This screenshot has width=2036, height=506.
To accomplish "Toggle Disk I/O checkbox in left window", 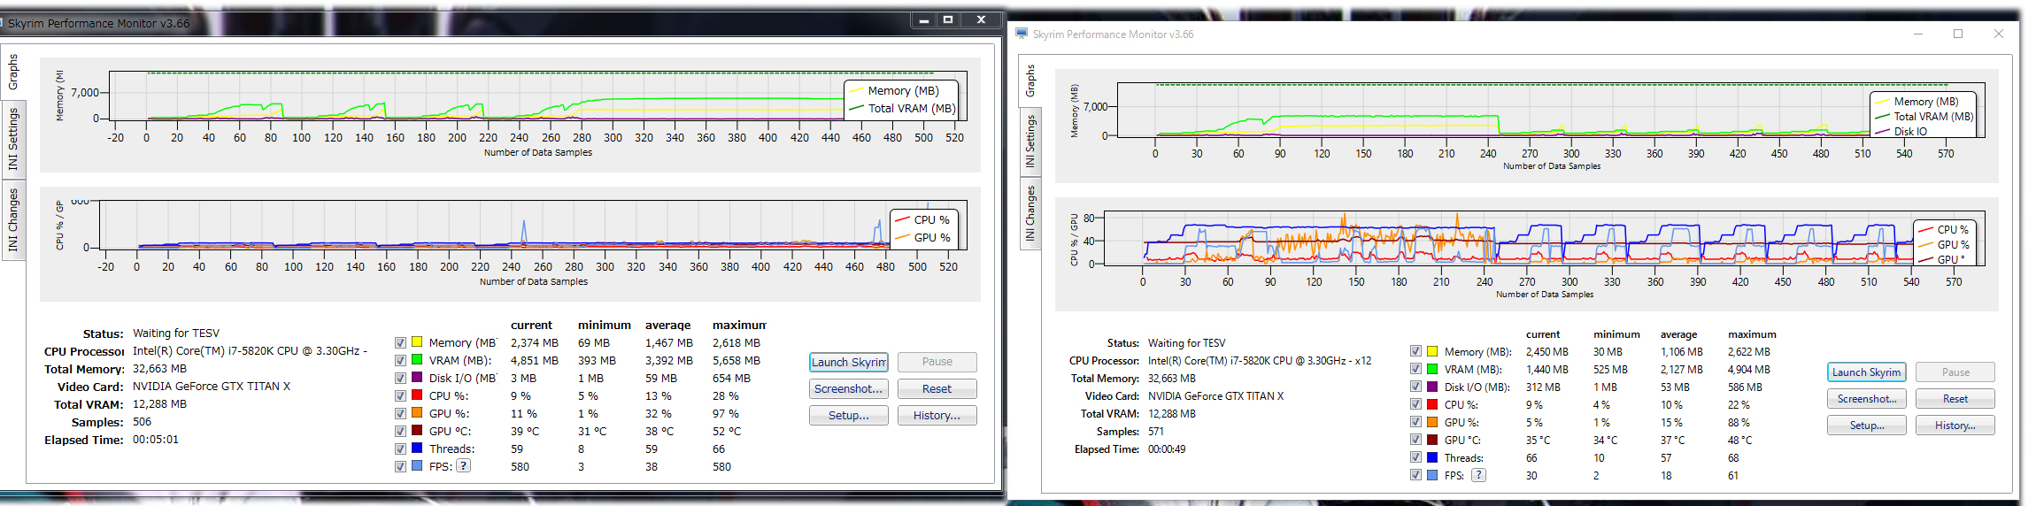I will tap(400, 378).
